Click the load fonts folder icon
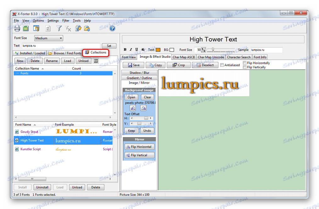Viewport: 319px width, 209px height. tap(78, 28)
